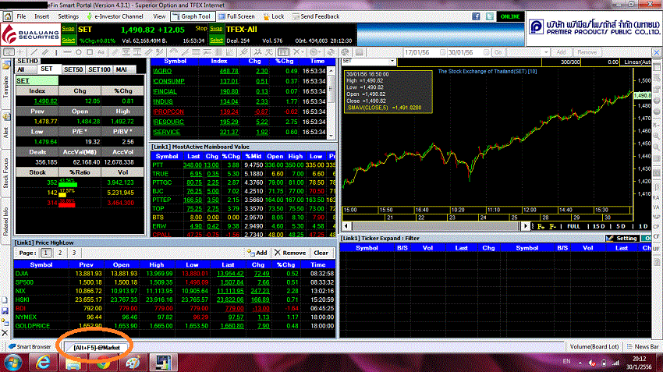Image resolution: width=663 pixels, height=372 pixels.
Task: Select page 3 in Price HighLow
Action: tap(74, 253)
